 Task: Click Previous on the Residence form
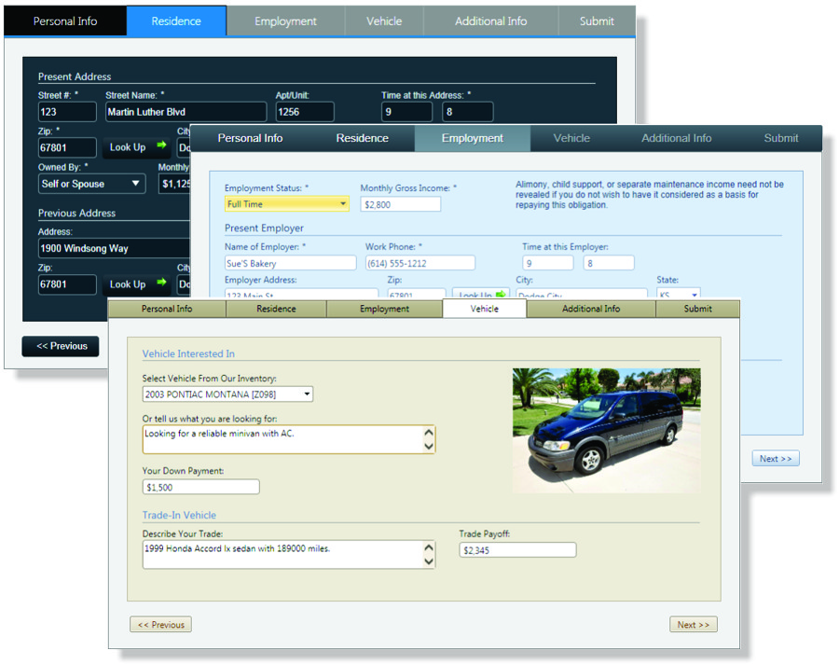click(x=60, y=346)
